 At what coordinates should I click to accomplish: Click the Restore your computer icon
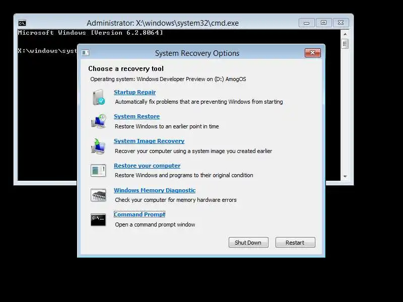click(98, 171)
